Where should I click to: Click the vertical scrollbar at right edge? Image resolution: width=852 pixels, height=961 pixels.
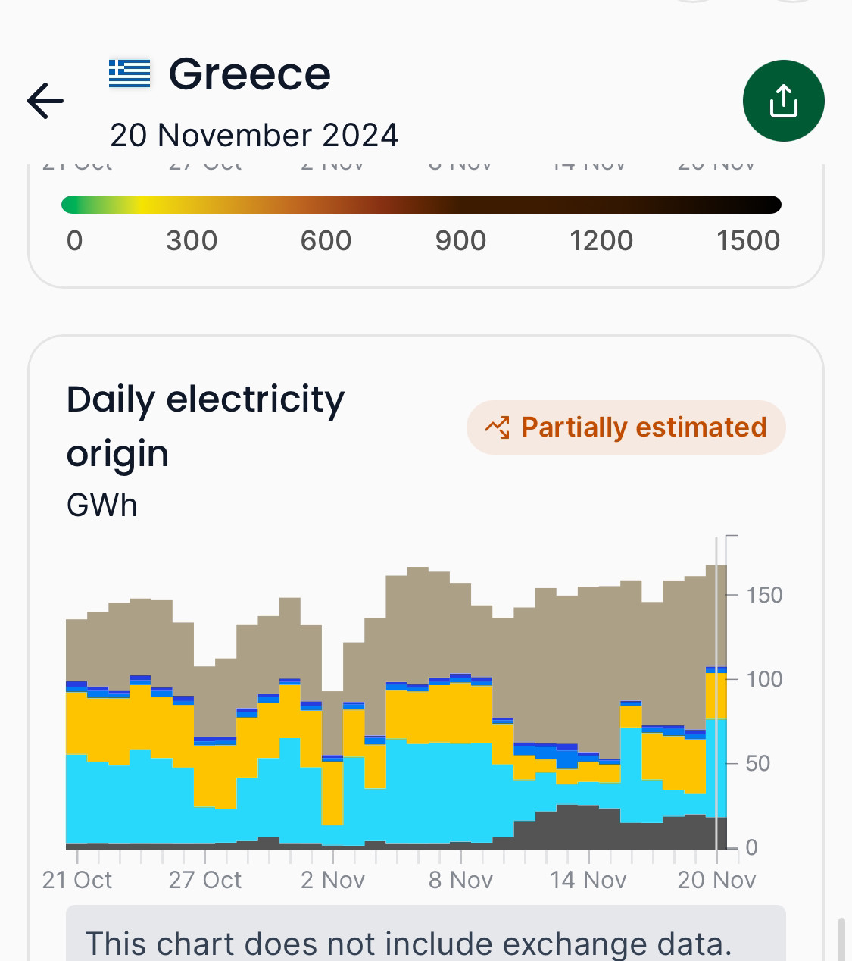tap(841, 940)
